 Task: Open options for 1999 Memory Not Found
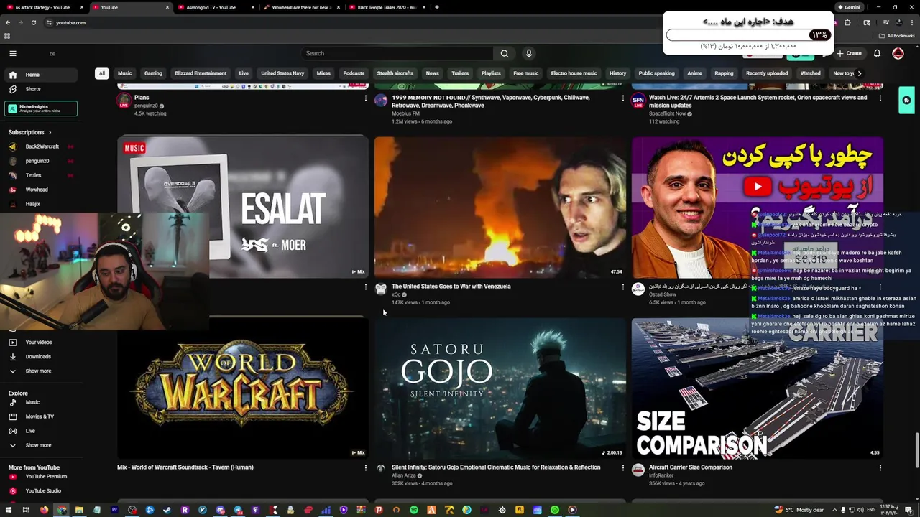[622, 98]
